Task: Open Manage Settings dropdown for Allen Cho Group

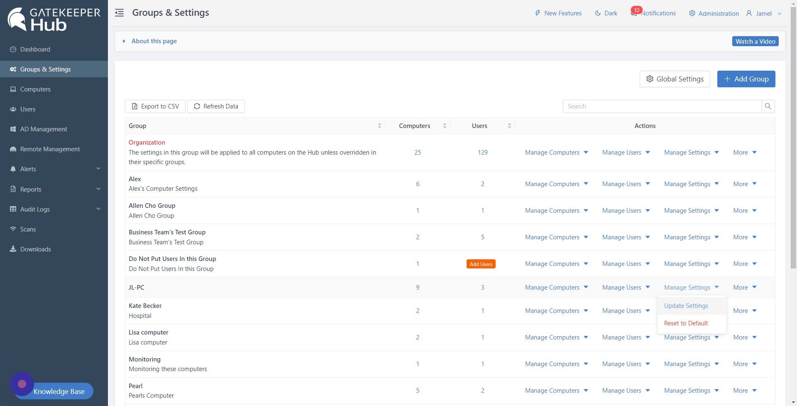Action: (692, 211)
